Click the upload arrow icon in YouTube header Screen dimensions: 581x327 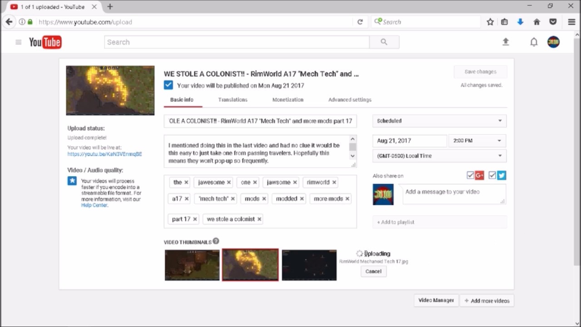coord(506,42)
